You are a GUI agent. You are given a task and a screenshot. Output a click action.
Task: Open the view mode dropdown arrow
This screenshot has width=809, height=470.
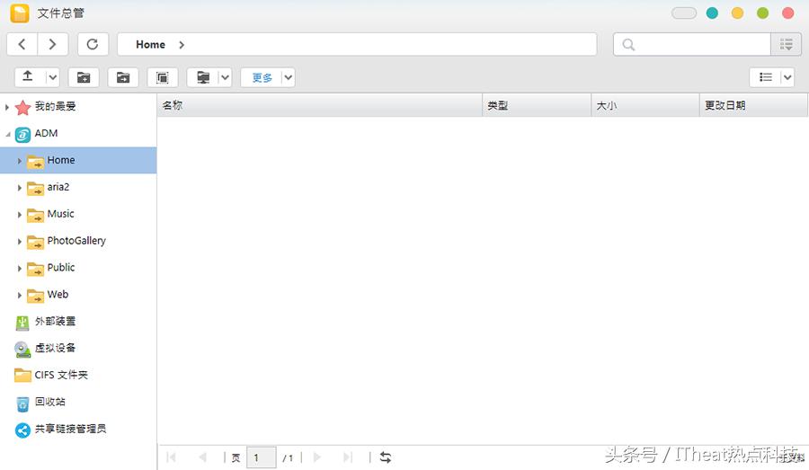pyautogui.click(x=787, y=77)
